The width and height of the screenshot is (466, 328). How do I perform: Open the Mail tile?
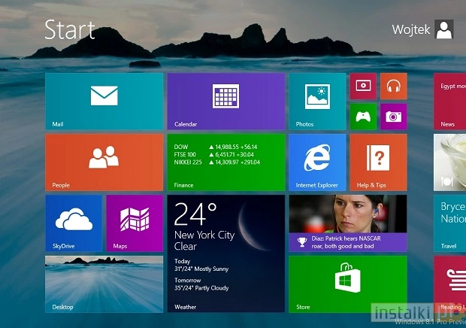(104, 102)
